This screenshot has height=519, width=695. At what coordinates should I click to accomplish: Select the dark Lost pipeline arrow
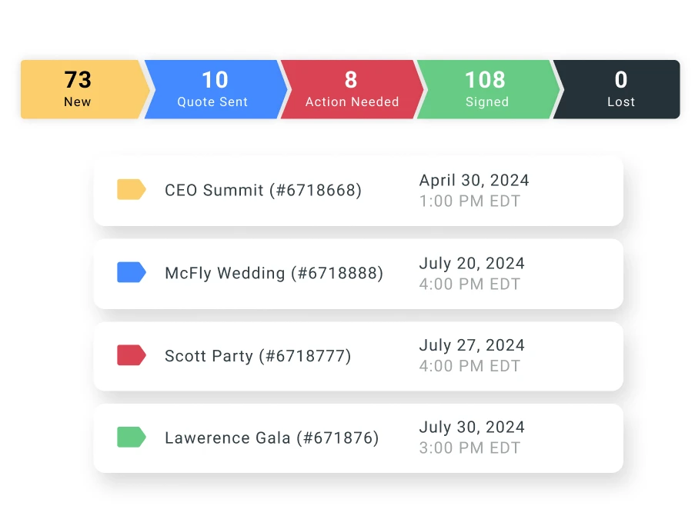point(620,88)
